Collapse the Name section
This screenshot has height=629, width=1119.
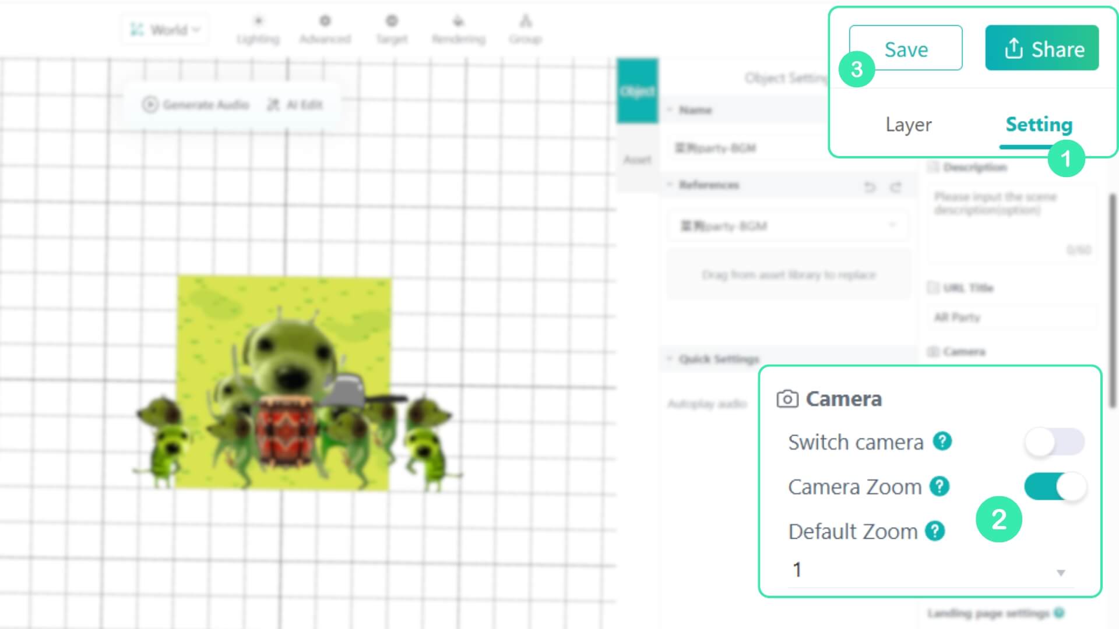(x=670, y=109)
